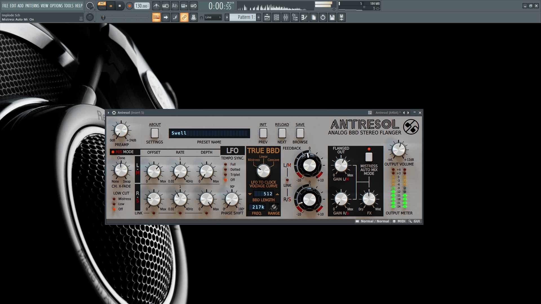Toggle typing keyboard to piano icon
The height and width of the screenshot is (304, 541).
click(156, 17)
